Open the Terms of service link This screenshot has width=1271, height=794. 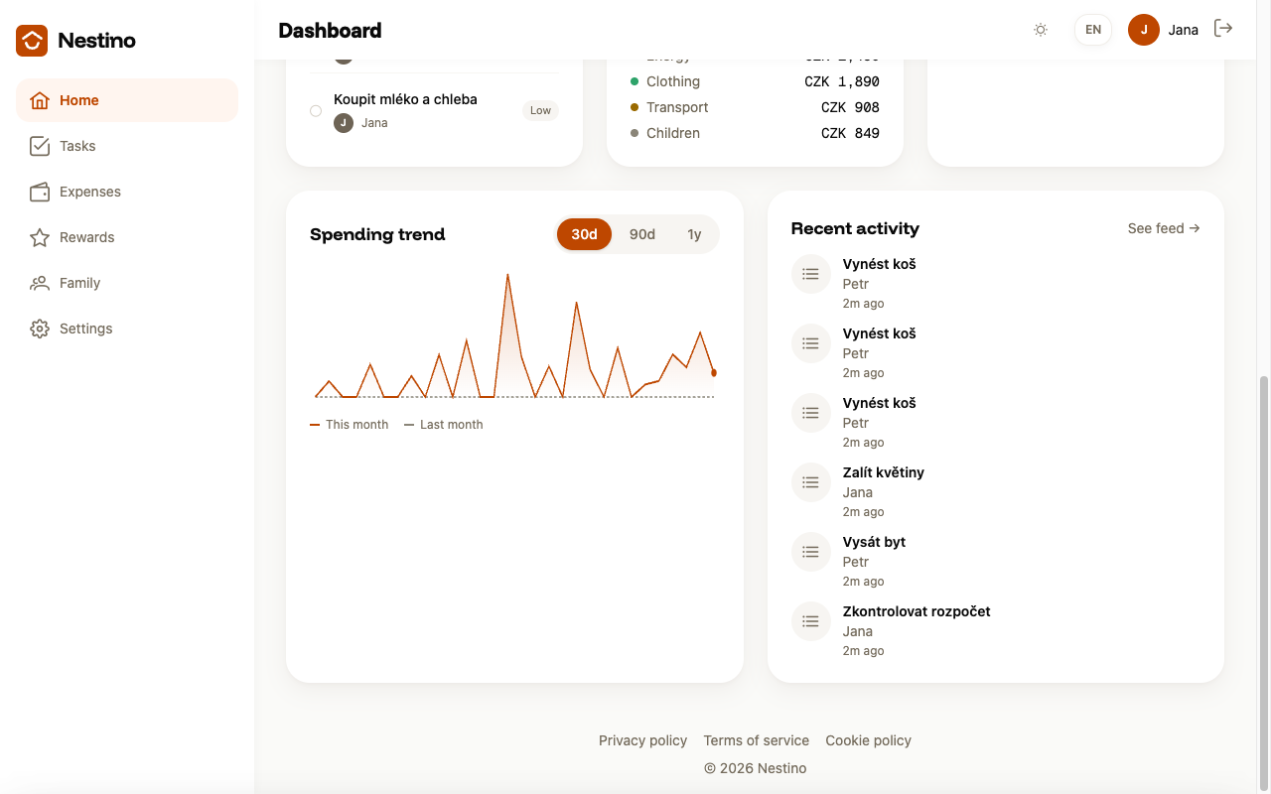(x=756, y=740)
